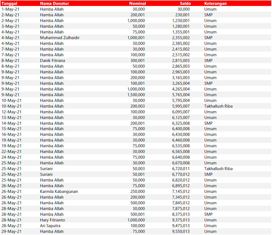Viewport: 272px width, 235px height.
Task: Click the date 22-May-21
Action: [11, 152]
